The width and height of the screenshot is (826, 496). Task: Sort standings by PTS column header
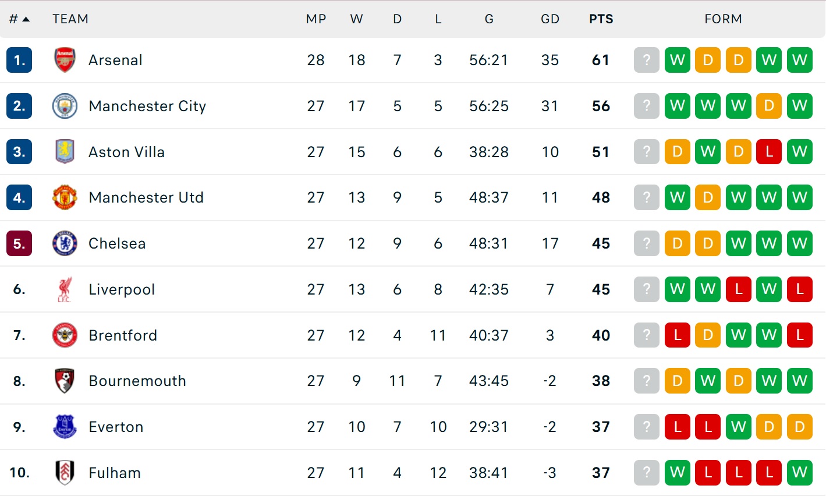pyautogui.click(x=601, y=19)
